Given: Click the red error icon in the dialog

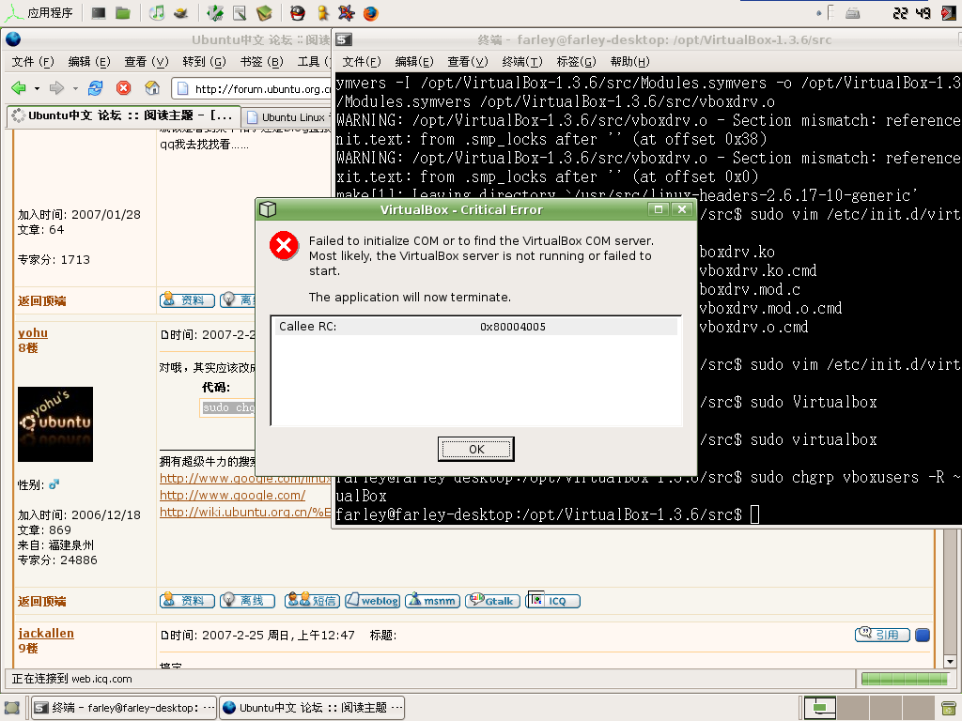Looking at the screenshot, I should click(x=284, y=246).
